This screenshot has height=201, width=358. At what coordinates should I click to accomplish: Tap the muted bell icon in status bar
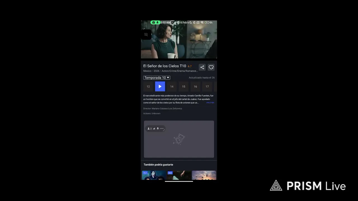coord(194,22)
